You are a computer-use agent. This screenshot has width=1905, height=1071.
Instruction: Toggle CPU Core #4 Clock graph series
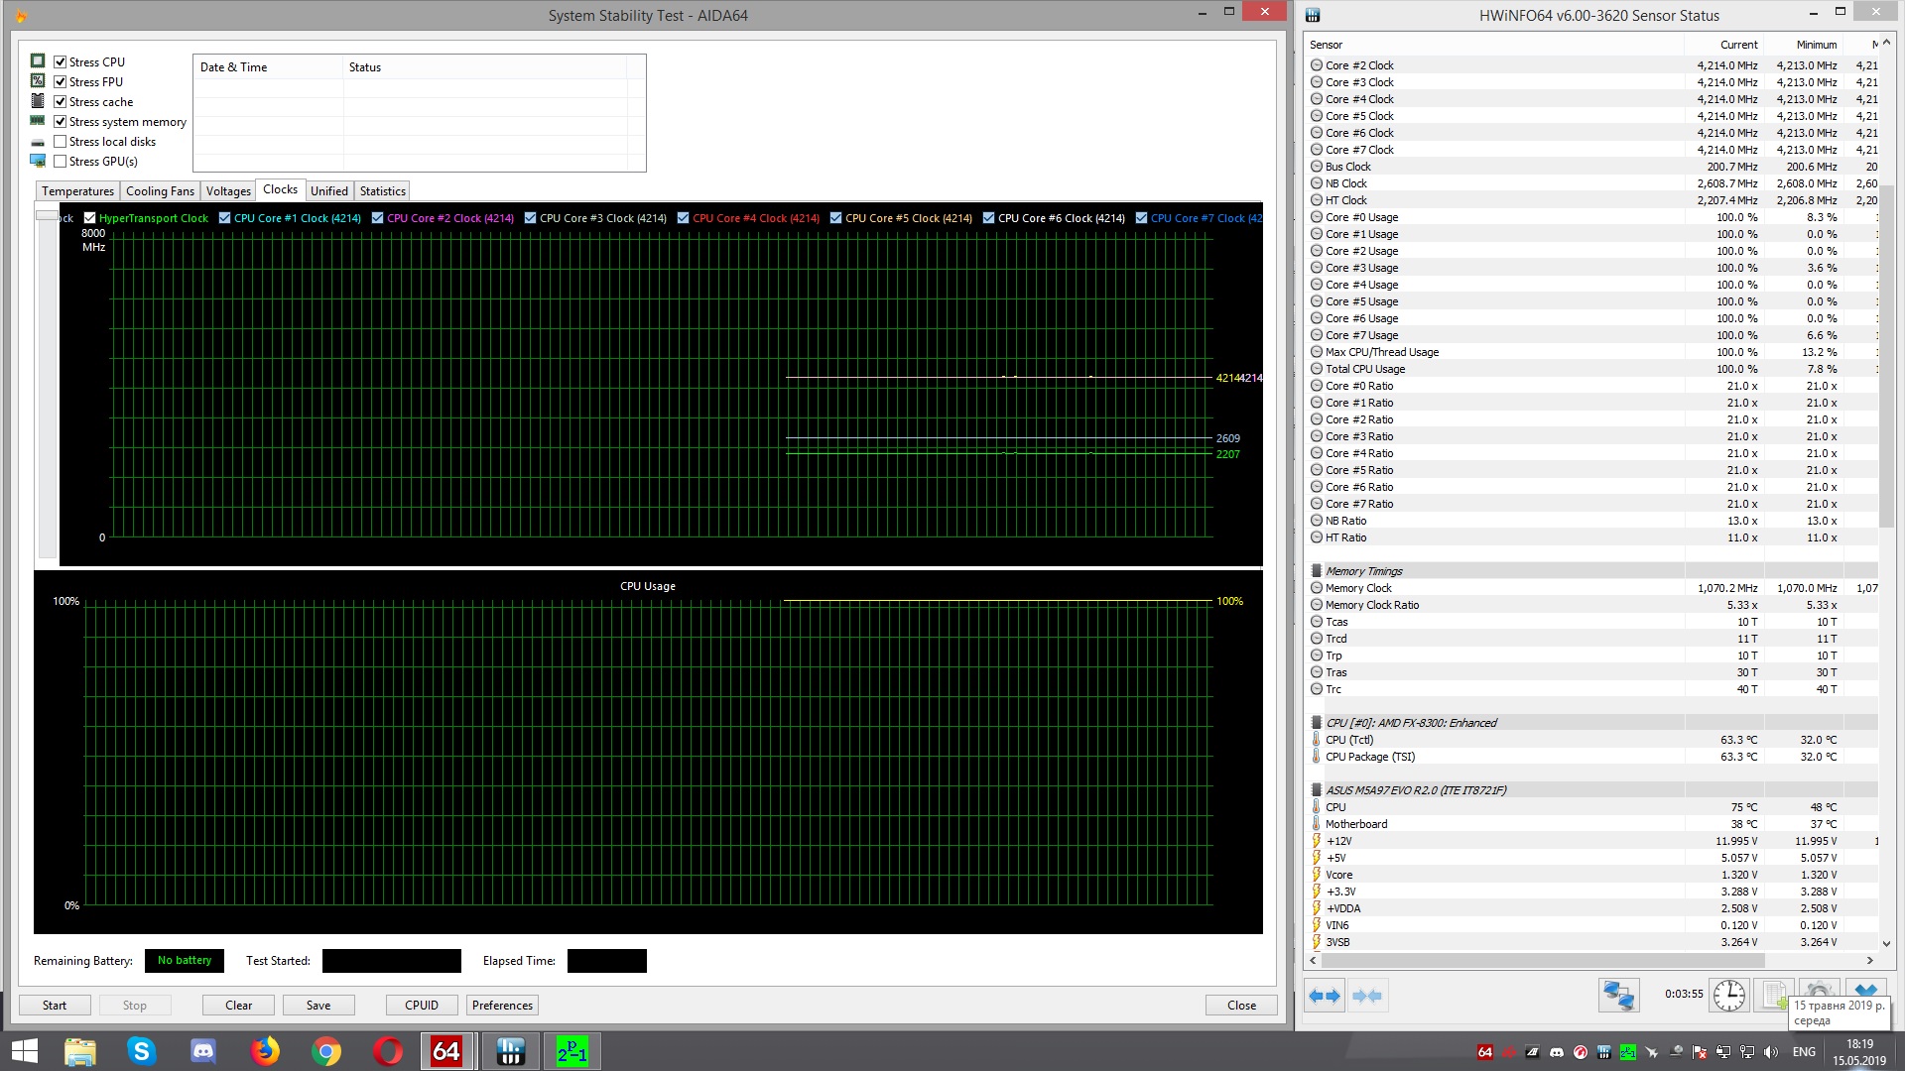click(684, 218)
